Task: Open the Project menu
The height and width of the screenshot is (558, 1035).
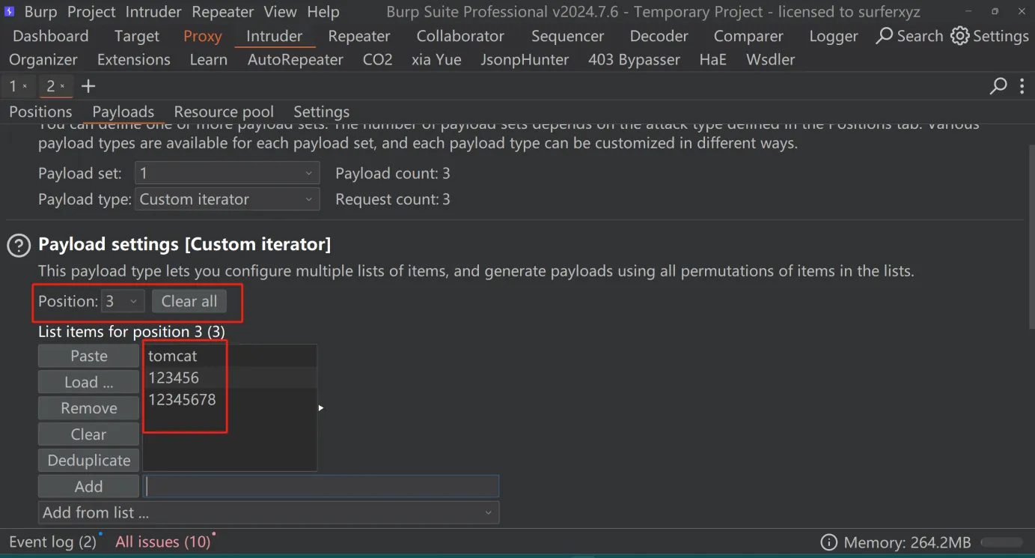Action: point(91,12)
